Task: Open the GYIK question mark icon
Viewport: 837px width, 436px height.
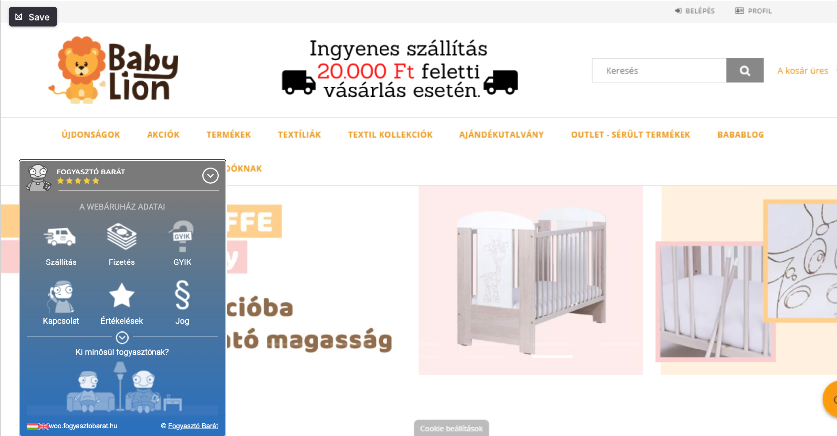Action: (x=182, y=236)
